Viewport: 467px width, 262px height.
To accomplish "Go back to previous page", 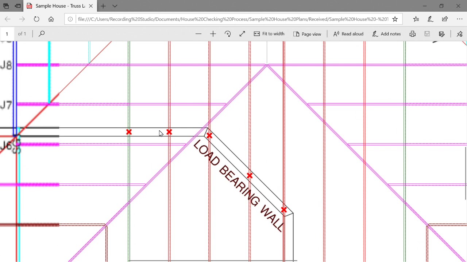I will [x=8, y=19].
